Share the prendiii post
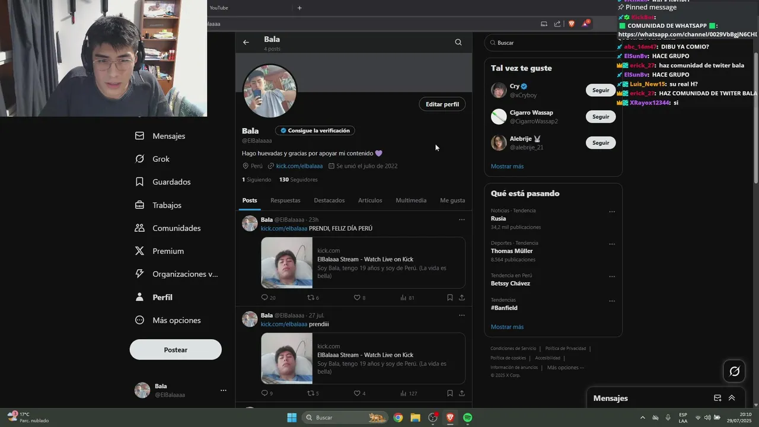Viewport: 759px width, 427px height. click(461, 393)
